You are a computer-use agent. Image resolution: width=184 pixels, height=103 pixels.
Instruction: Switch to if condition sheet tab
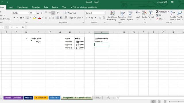point(41,98)
